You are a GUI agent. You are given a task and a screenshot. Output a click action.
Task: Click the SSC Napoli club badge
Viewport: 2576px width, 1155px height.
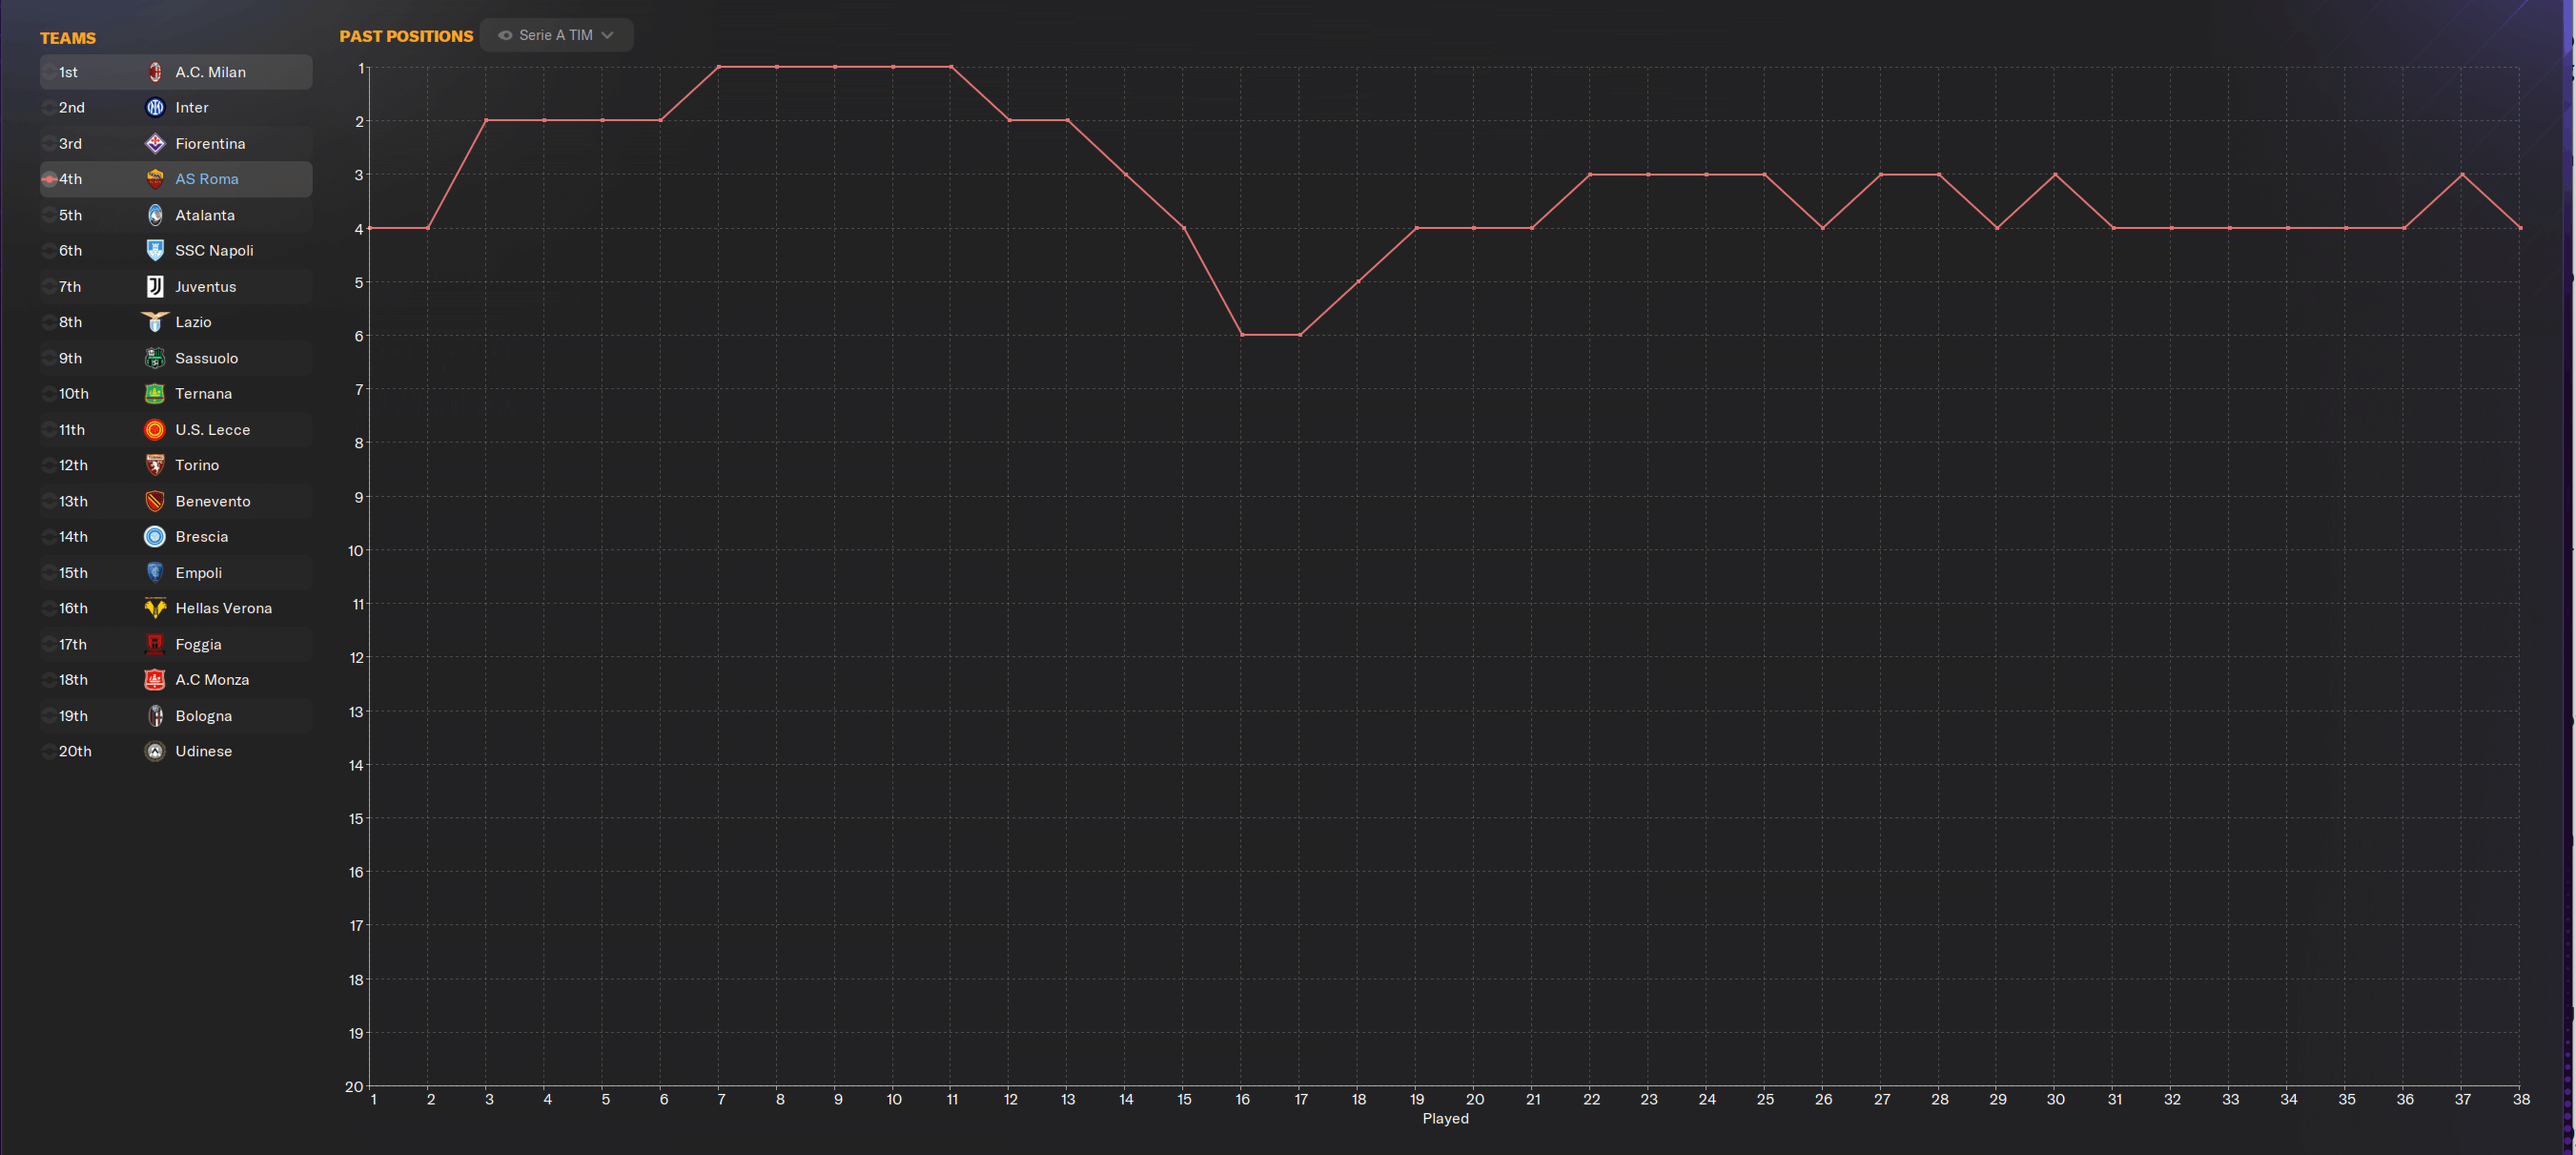pos(155,250)
